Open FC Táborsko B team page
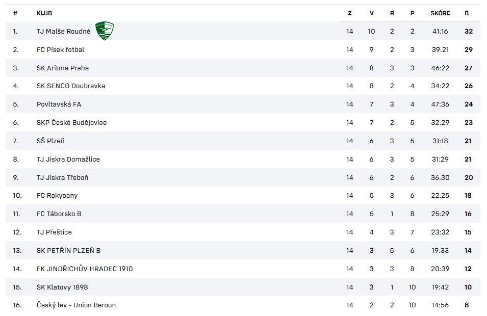 59,214
